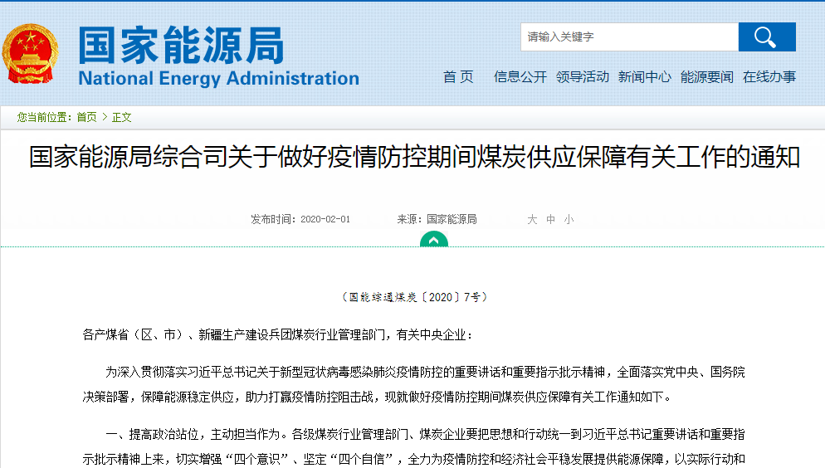Image resolution: width=825 pixels, height=468 pixels.
Task: Click the 正文 breadcrumb link
Action: (x=122, y=117)
